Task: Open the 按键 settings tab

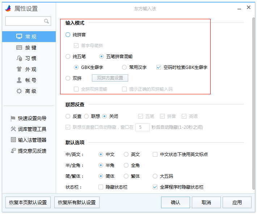Action: point(29,48)
